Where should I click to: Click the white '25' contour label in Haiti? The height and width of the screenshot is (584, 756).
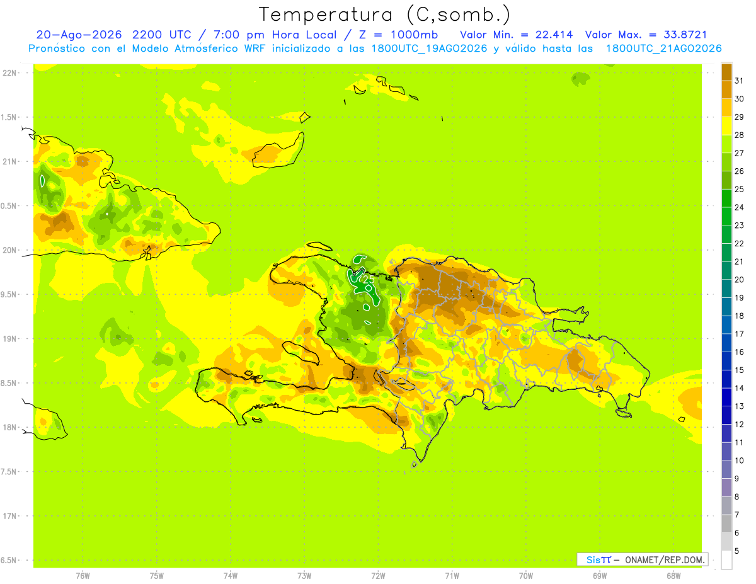[x=367, y=279]
